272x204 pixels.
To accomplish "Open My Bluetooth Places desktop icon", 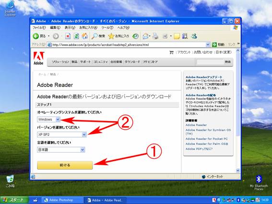I will tap(259, 183).
